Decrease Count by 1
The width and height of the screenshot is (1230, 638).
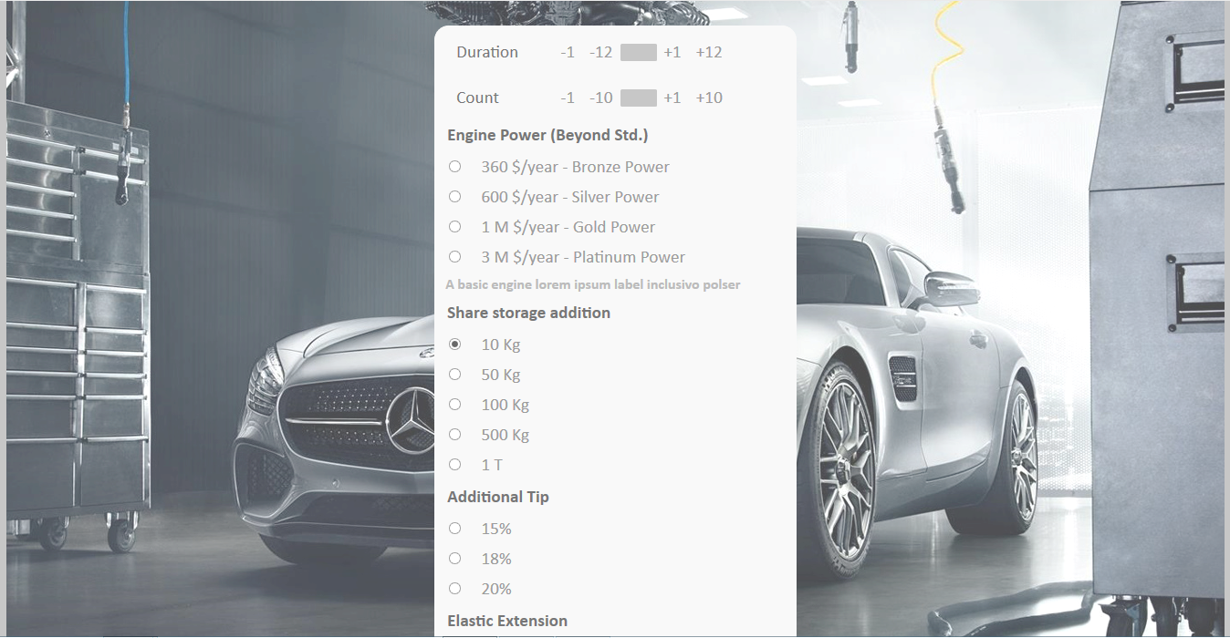568,98
